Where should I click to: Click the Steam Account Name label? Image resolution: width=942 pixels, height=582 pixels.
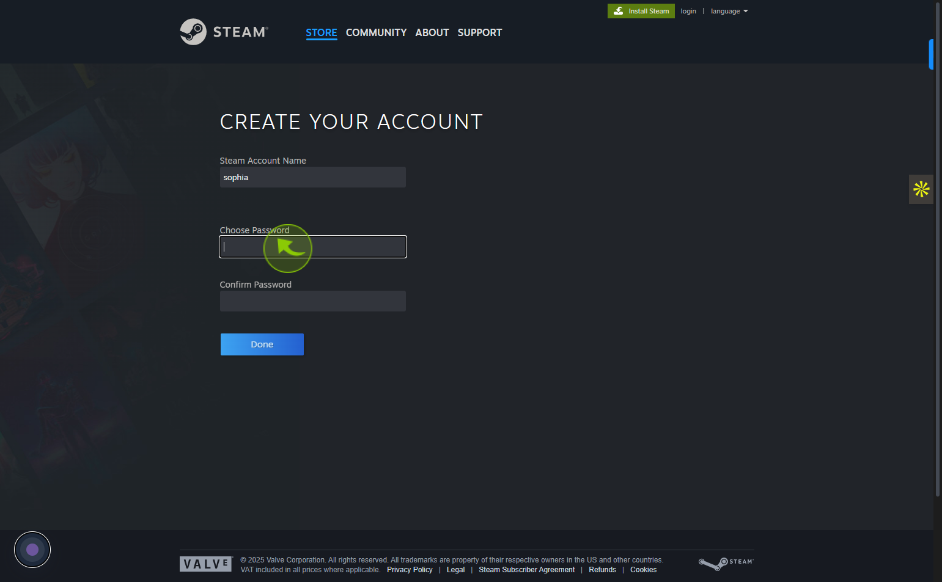tap(263, 161)
